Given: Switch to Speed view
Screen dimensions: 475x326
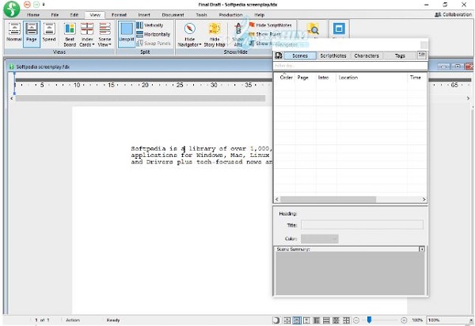Looking at the screenshot, I should click(x=49, y=33).
